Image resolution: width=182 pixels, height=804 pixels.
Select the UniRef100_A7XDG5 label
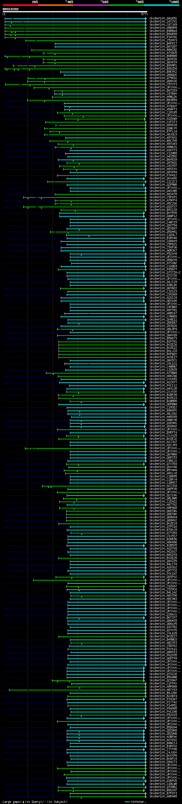163,53
